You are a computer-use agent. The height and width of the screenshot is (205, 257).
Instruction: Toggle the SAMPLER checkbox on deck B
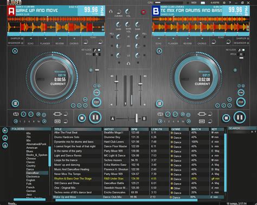pos(248,38)
